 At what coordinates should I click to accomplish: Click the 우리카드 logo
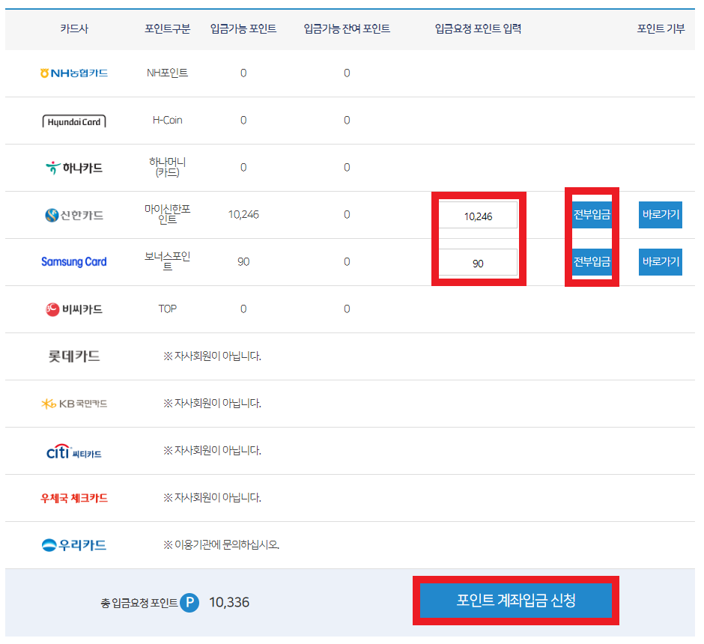tap(74, 545)
